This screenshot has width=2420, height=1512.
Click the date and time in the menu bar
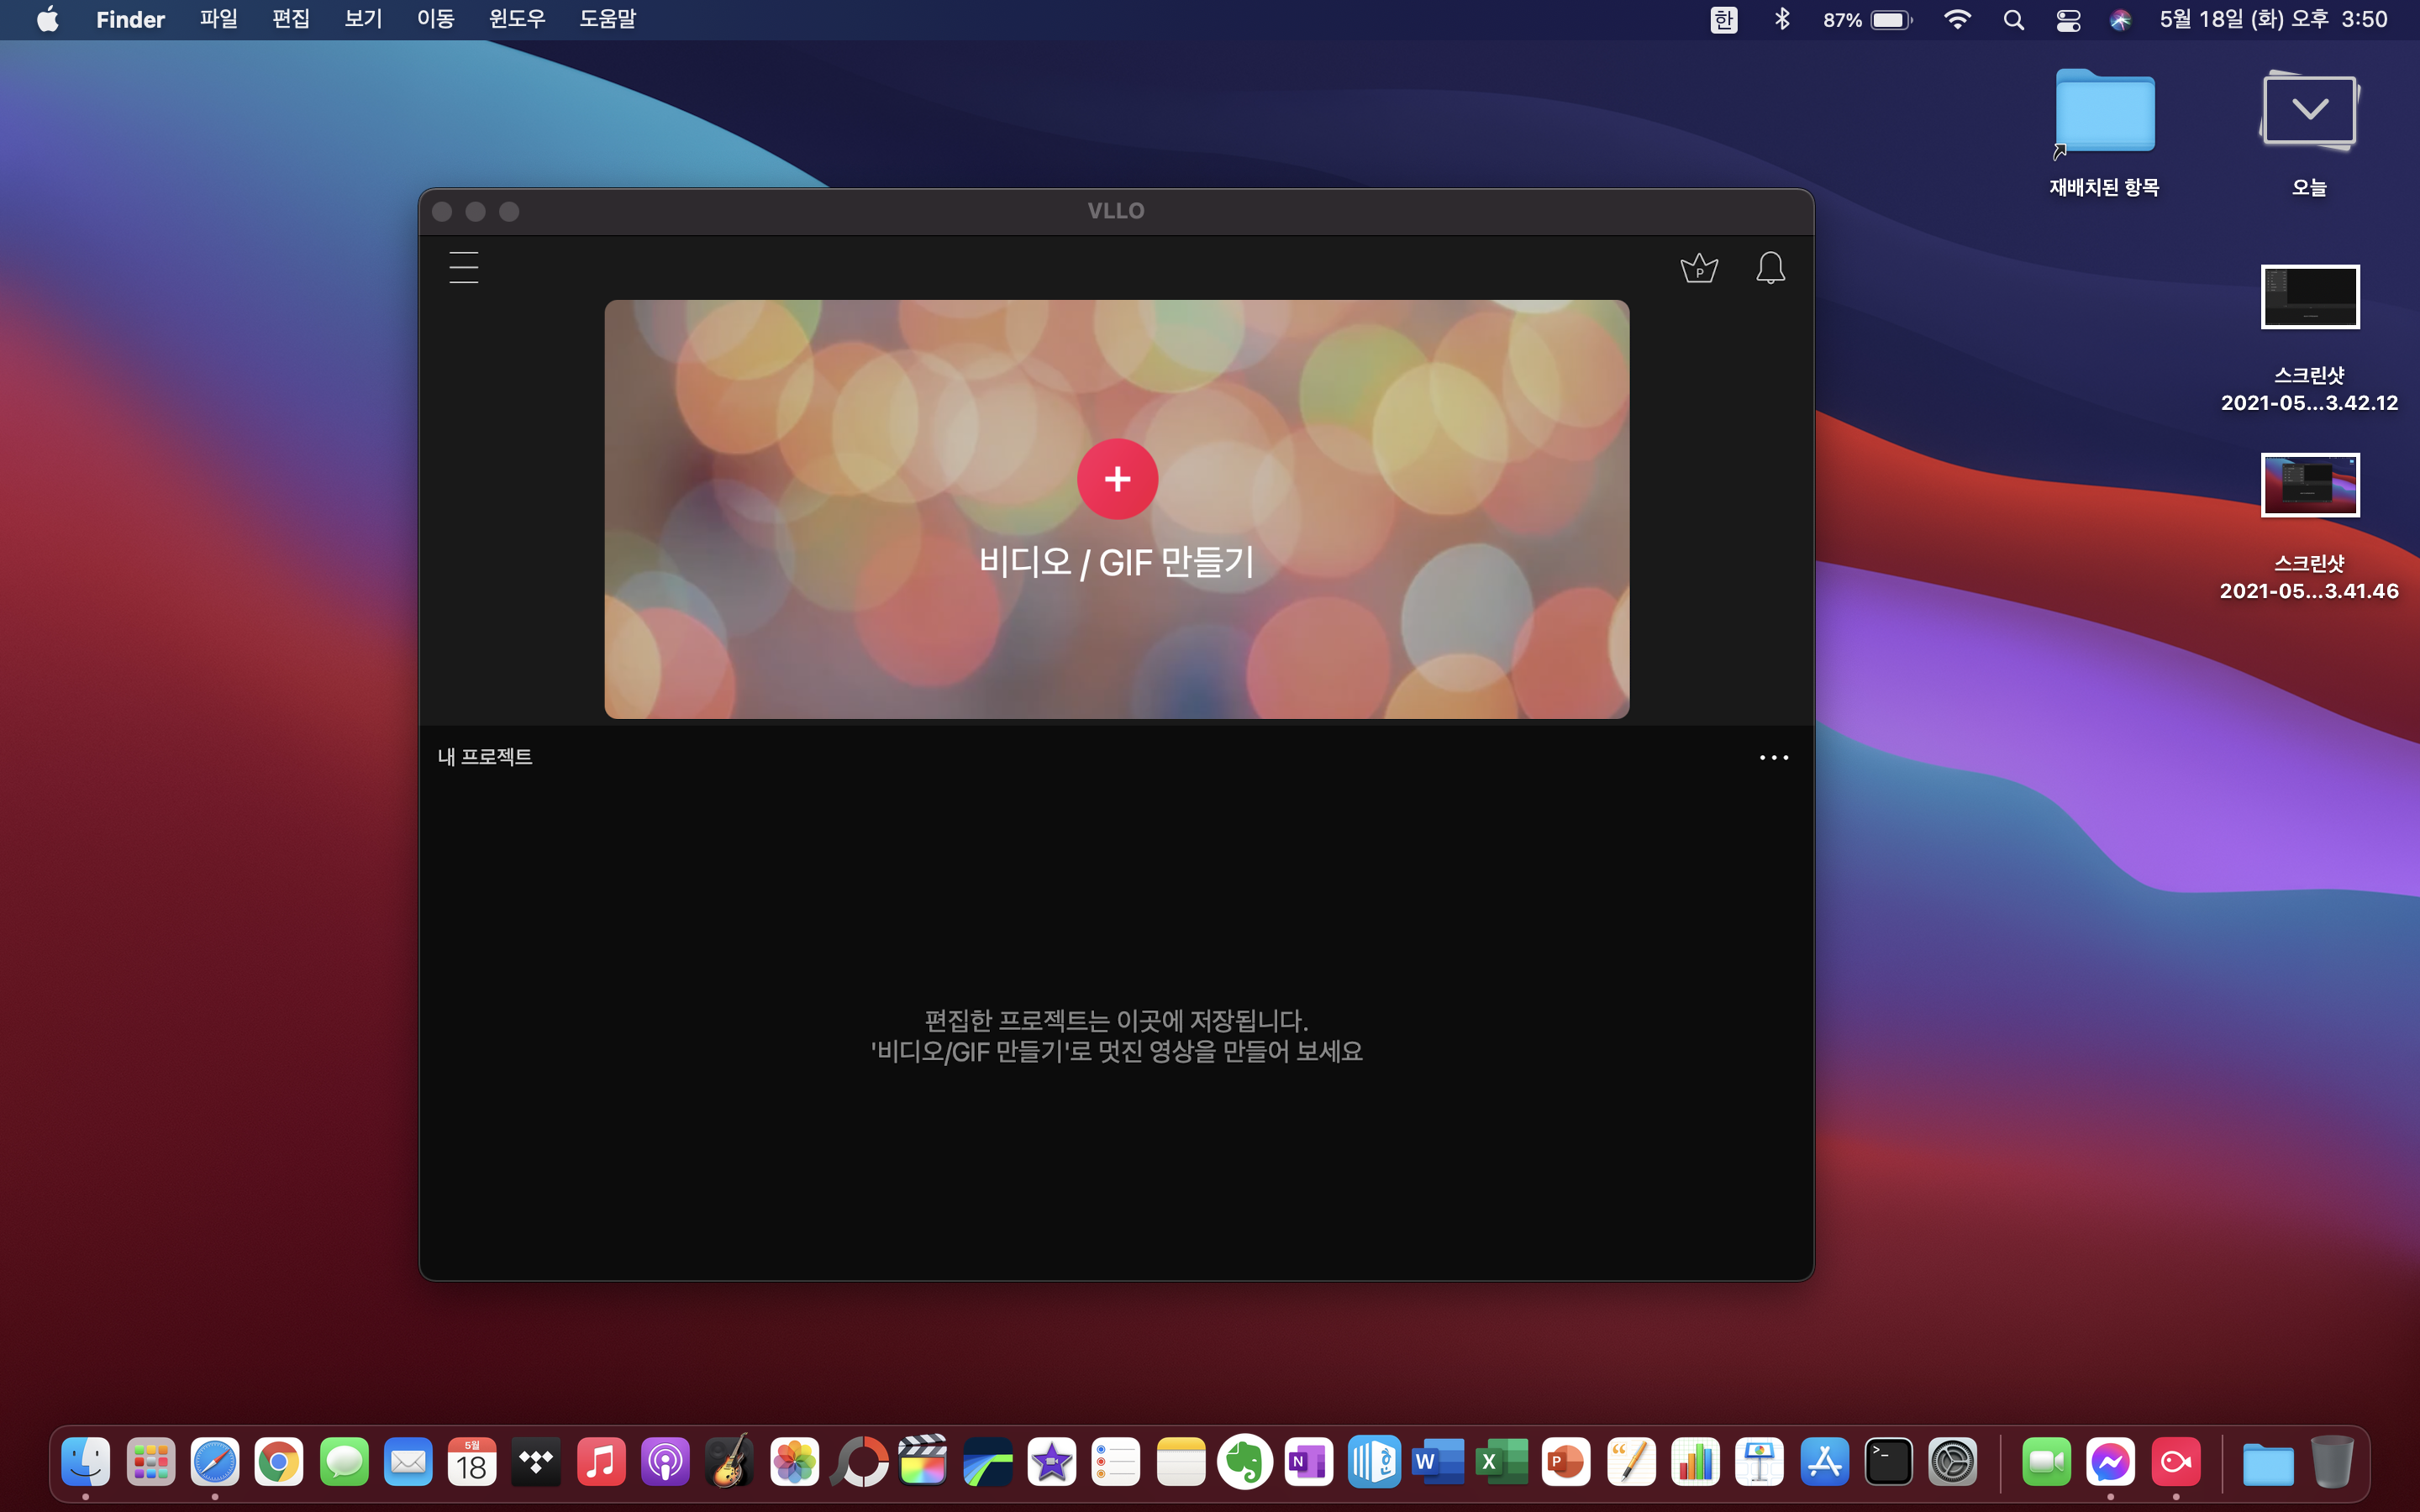pyautogui.click(x=2272, y=19)
